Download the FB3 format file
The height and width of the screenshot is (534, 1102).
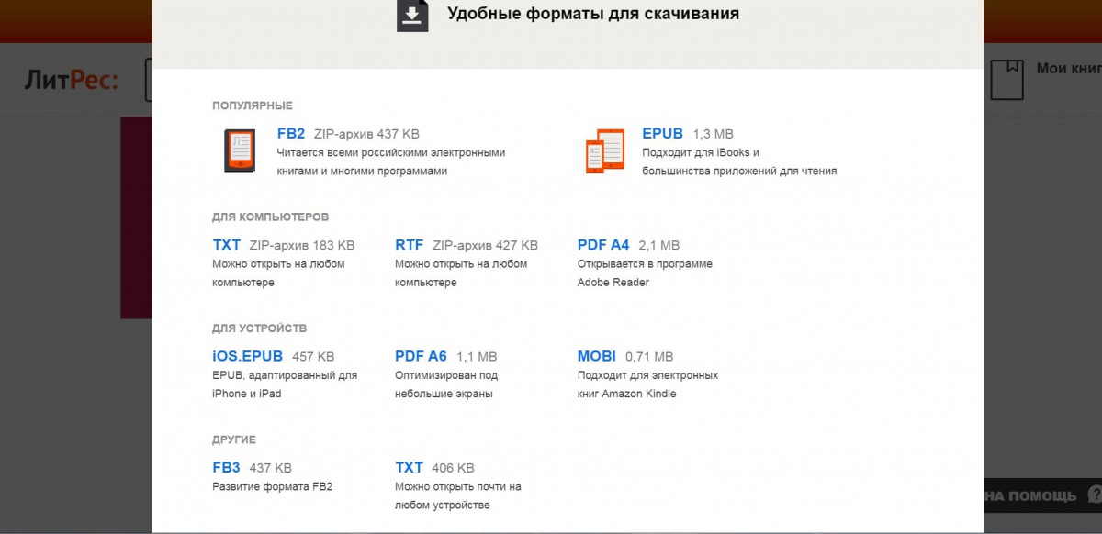point(226,467)
